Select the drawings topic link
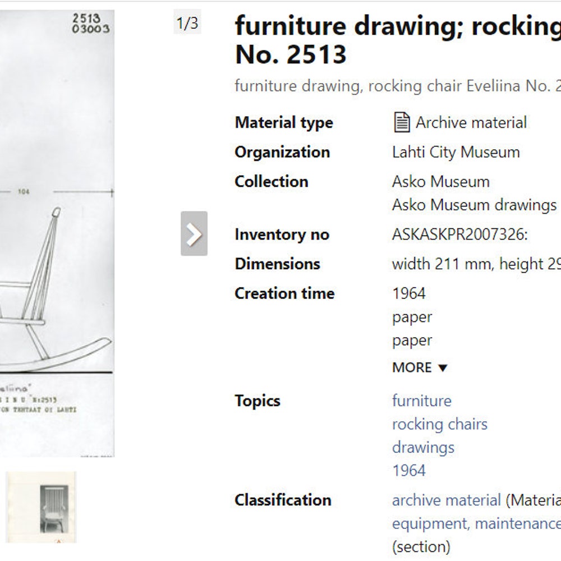 click(x=423, y=448)
